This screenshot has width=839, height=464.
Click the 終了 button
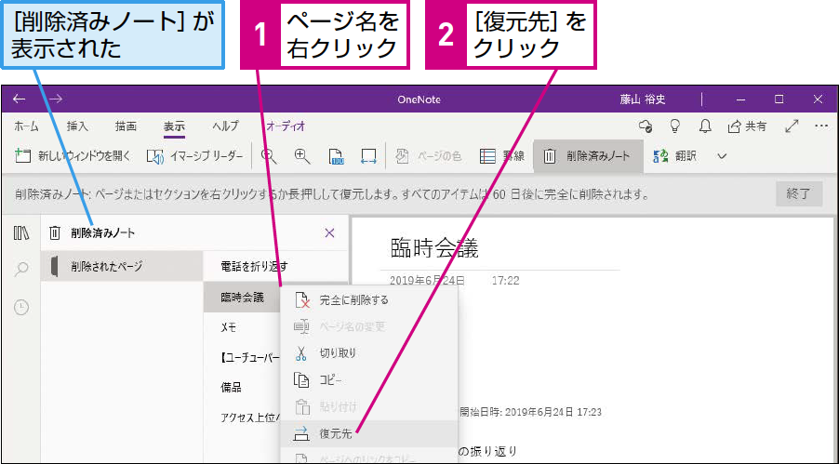coord(799,193)
